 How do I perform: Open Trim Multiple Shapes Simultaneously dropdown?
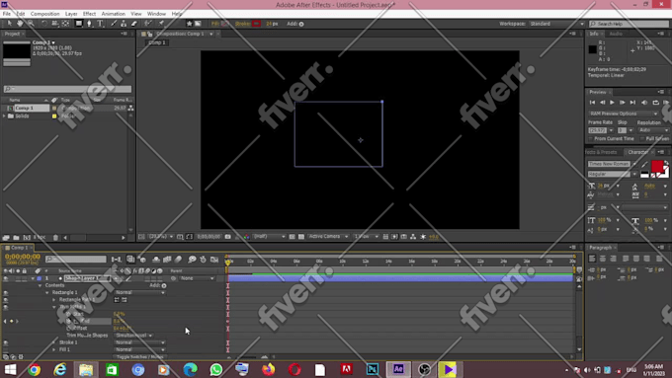click(133, 336)
